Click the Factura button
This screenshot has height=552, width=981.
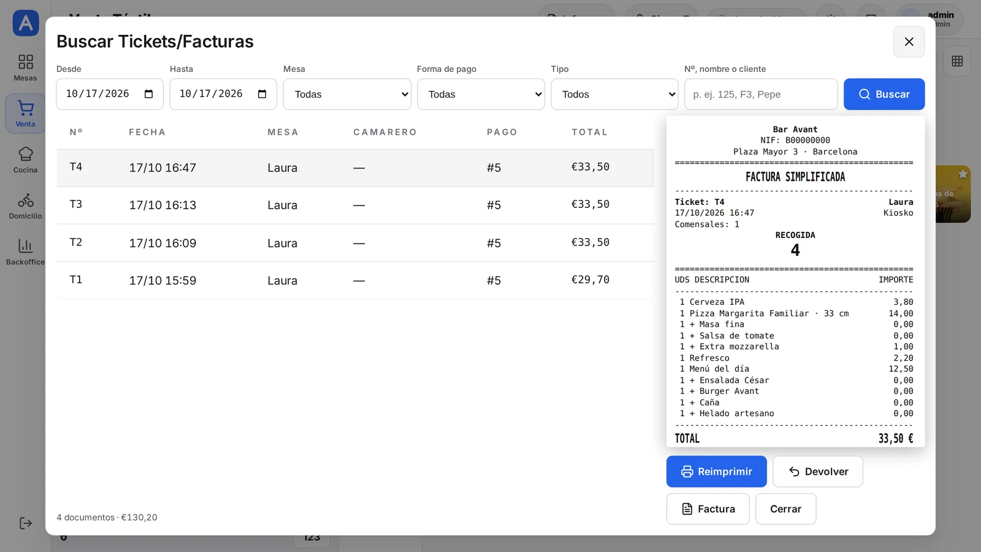pyautogui.click(x=708, y=509)
